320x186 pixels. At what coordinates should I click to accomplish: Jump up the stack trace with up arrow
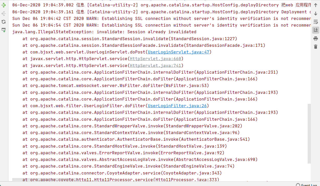pyautogui.click(x=316, y=5)
